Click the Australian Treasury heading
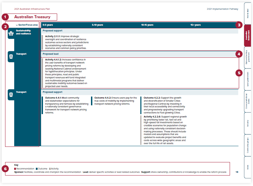The width and height of the screenshot is (253, 186). click(x=32, y=17)
